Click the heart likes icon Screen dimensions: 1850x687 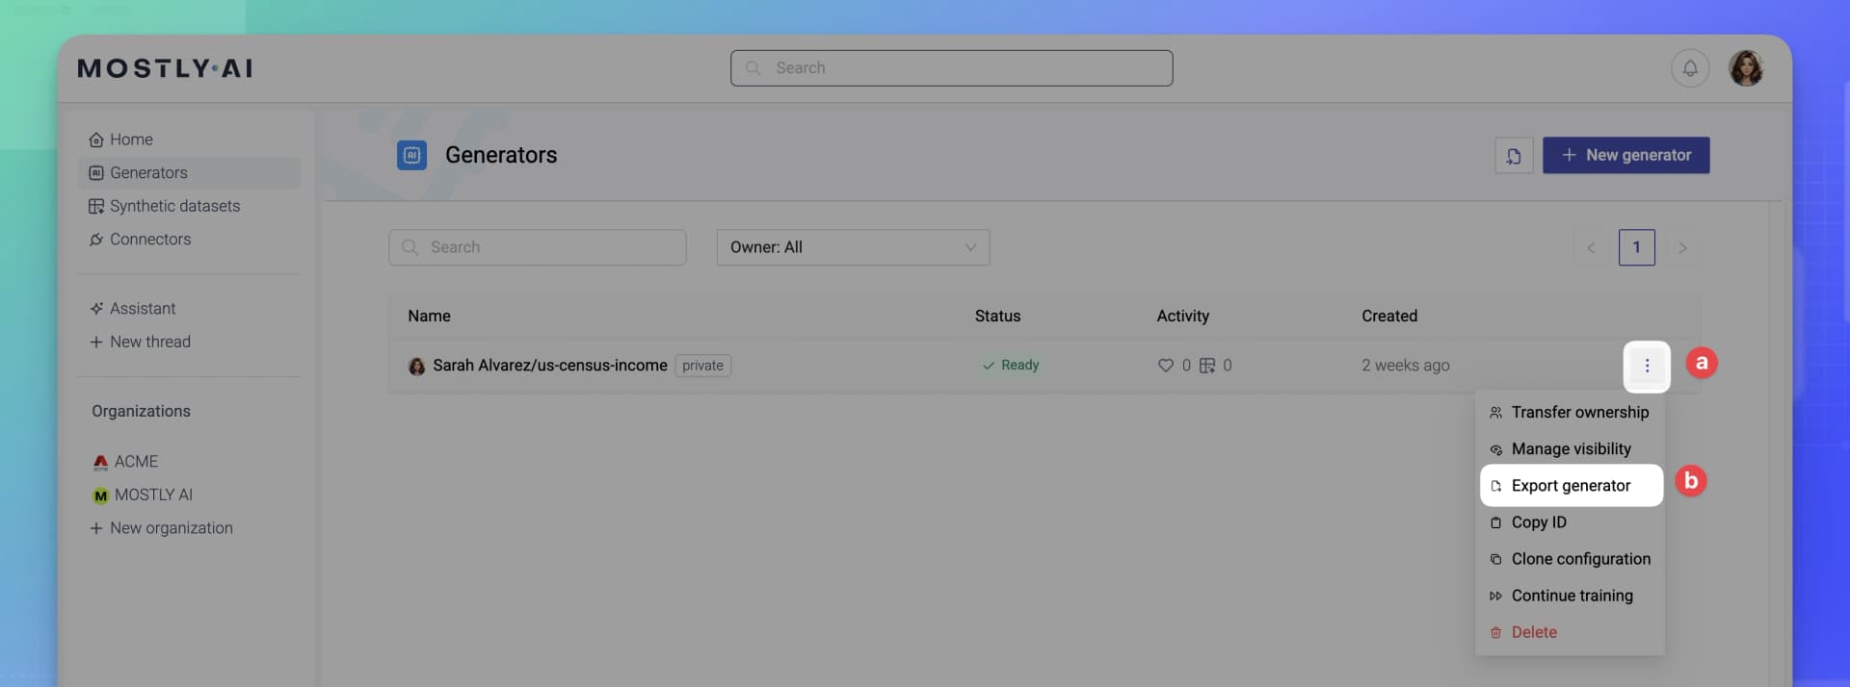coord(1165,366)
